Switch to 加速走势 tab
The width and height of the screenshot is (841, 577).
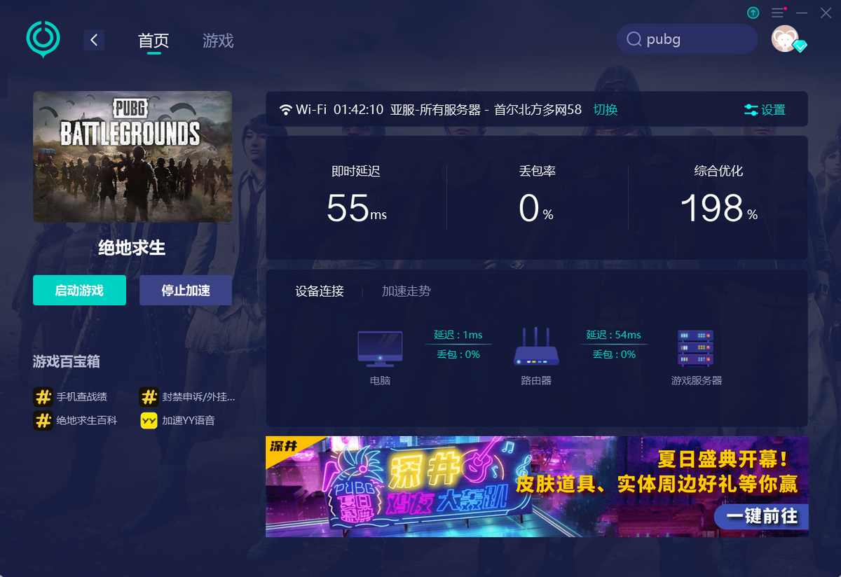[x=406, y=291]
